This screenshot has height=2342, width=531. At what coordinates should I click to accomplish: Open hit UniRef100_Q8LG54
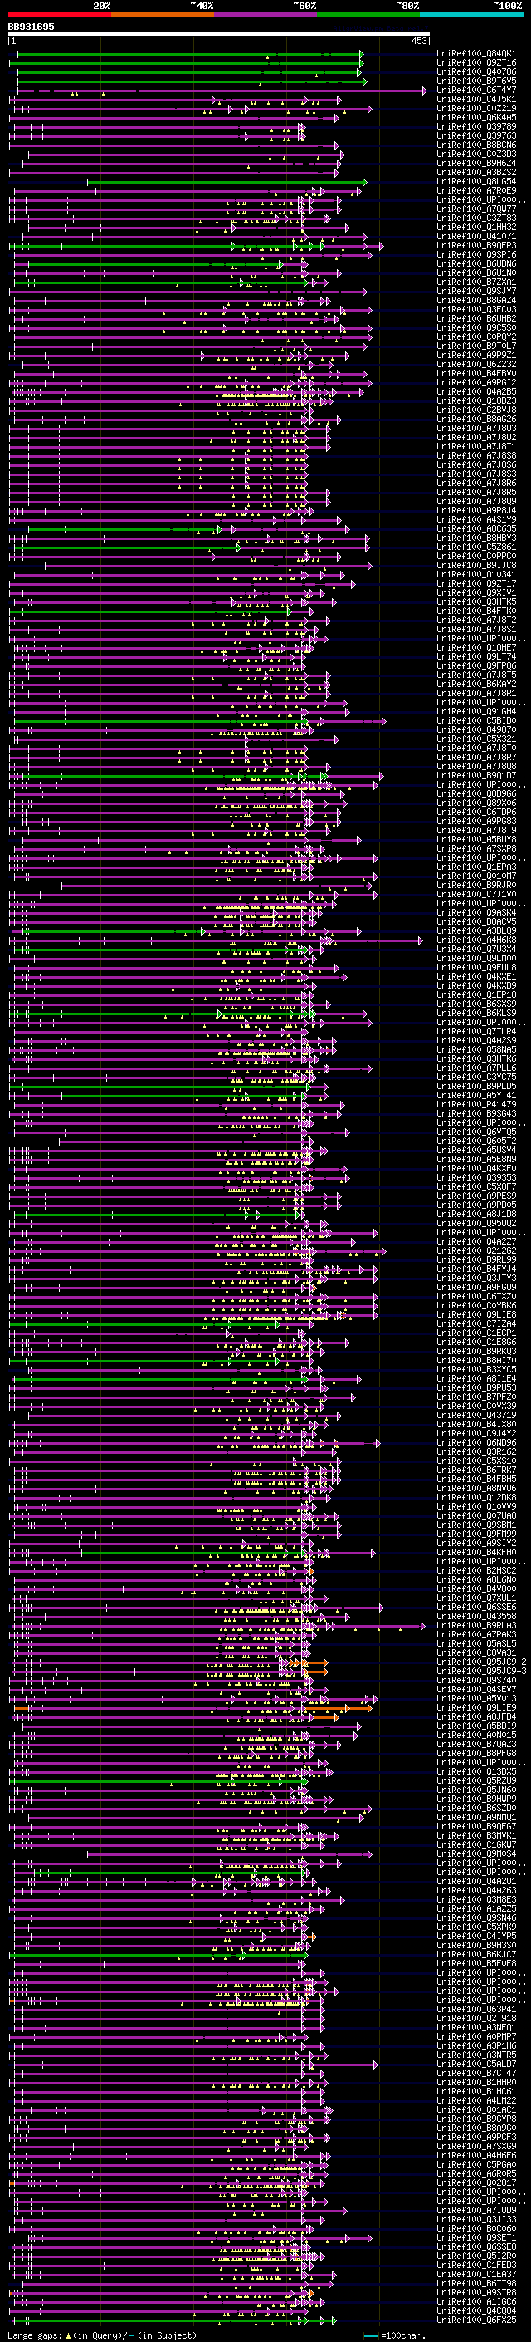point(476,181)
